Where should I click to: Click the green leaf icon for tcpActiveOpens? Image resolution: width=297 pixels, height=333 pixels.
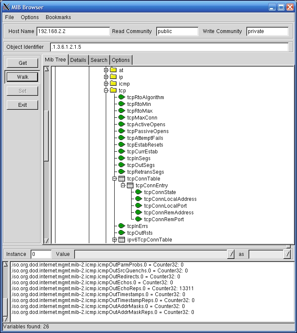[x=122, y=124]
